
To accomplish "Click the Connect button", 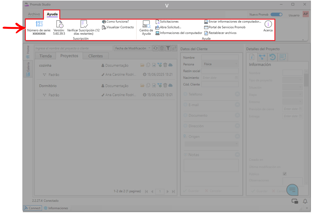I will click(x=33, y=208).
